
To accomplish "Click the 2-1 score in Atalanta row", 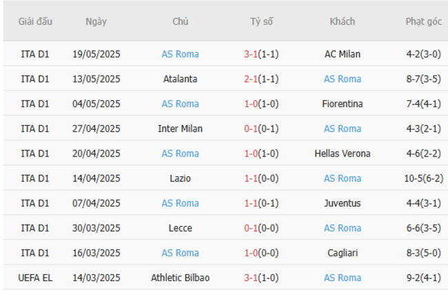I will pos(252,79).
